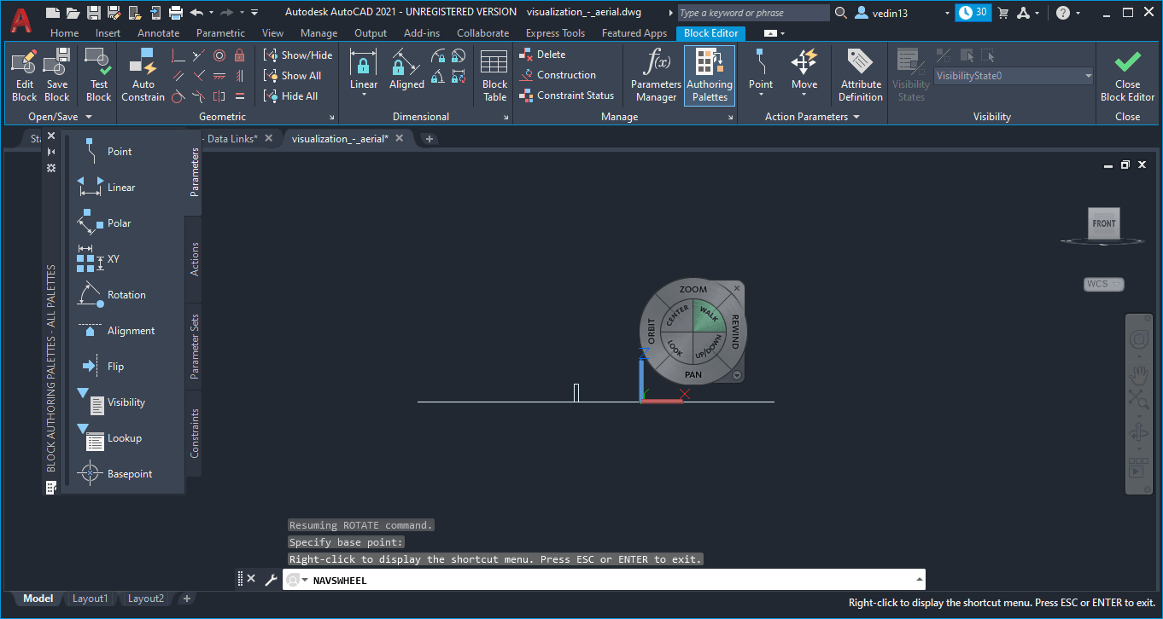Screen dimensions: 1163x619
Task: Open the command line customize wrench
Action: tap(271, 580)
